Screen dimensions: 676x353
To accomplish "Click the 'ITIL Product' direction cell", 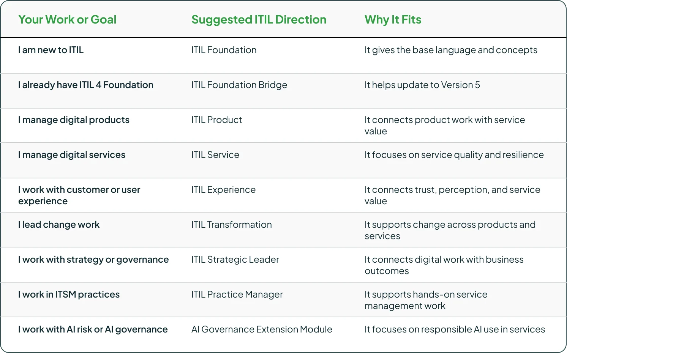I will (x=216, y=120).
